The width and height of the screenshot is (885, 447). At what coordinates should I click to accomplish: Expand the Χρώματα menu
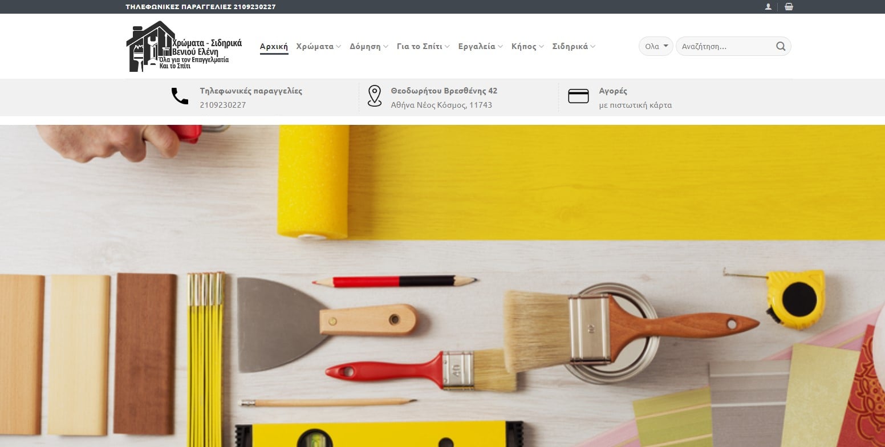(318, 46)
